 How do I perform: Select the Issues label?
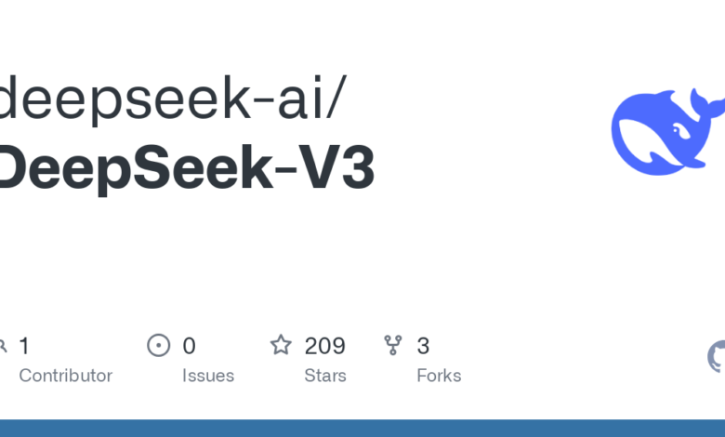(x=208, y=376)
